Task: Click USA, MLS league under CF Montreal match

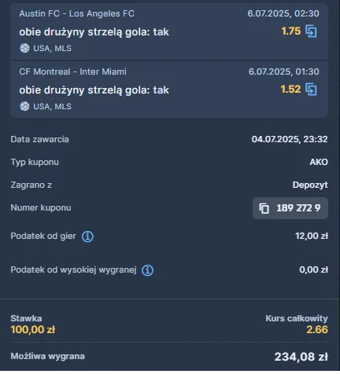Action: point(52,107)
